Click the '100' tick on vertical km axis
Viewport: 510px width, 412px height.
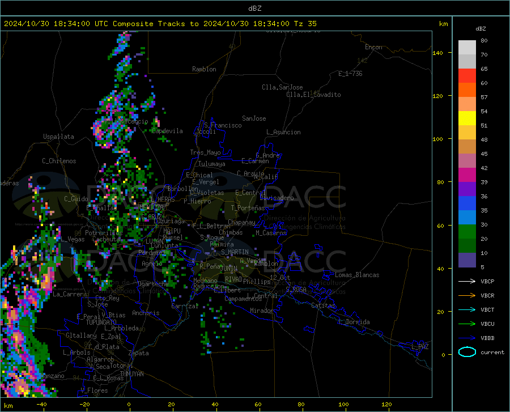pyautogui.click(x=437, y=139)
